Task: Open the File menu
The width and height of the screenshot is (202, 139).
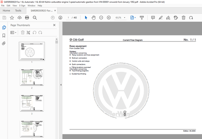Action: click(3, 6)
